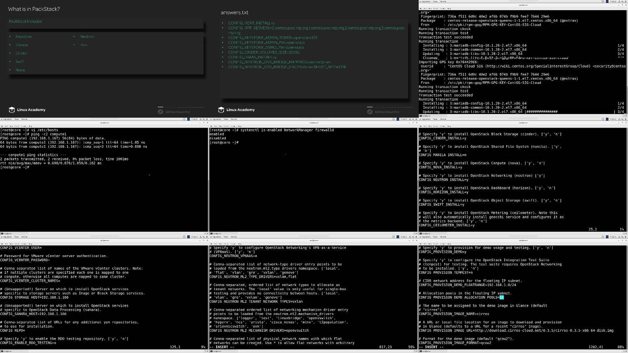Click the CONFIG_PROVISION_IMAGE_NAME=cirros line
Screen dimensions: 628x353
click(454, 314)
